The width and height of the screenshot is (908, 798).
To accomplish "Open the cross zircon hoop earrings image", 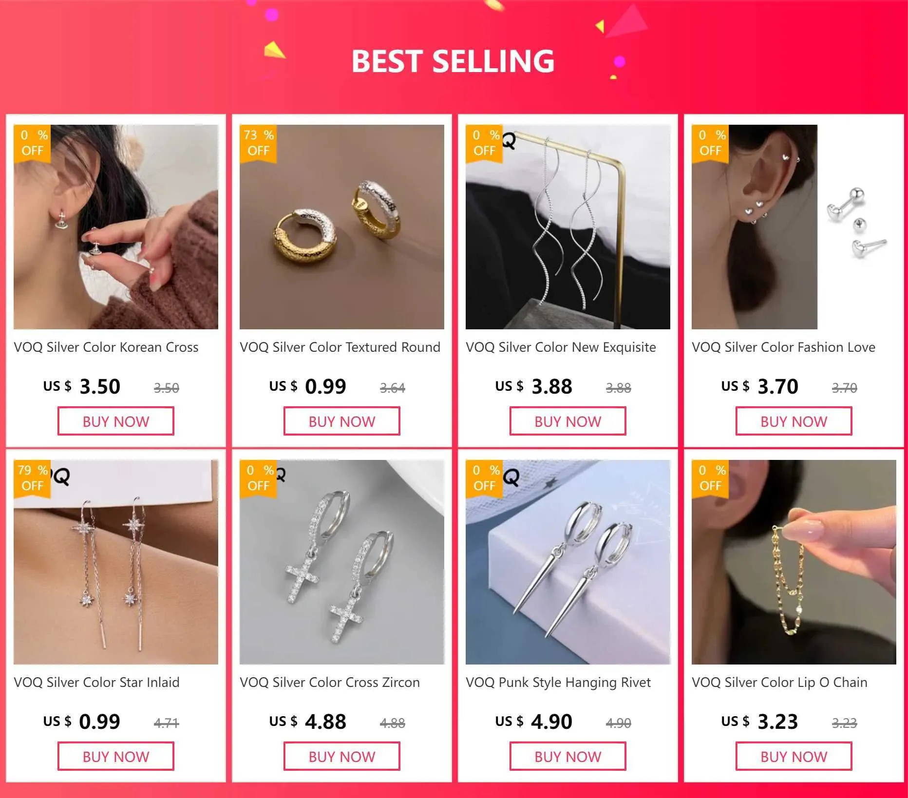I will pyautogui.click(x=342, y=562).
